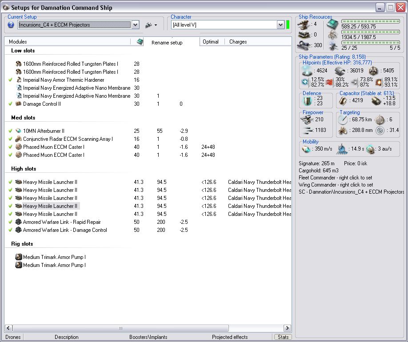Click the armor hitpoints icon showing 36019
The height and width of the screenshot is (342, 408).
340,71
